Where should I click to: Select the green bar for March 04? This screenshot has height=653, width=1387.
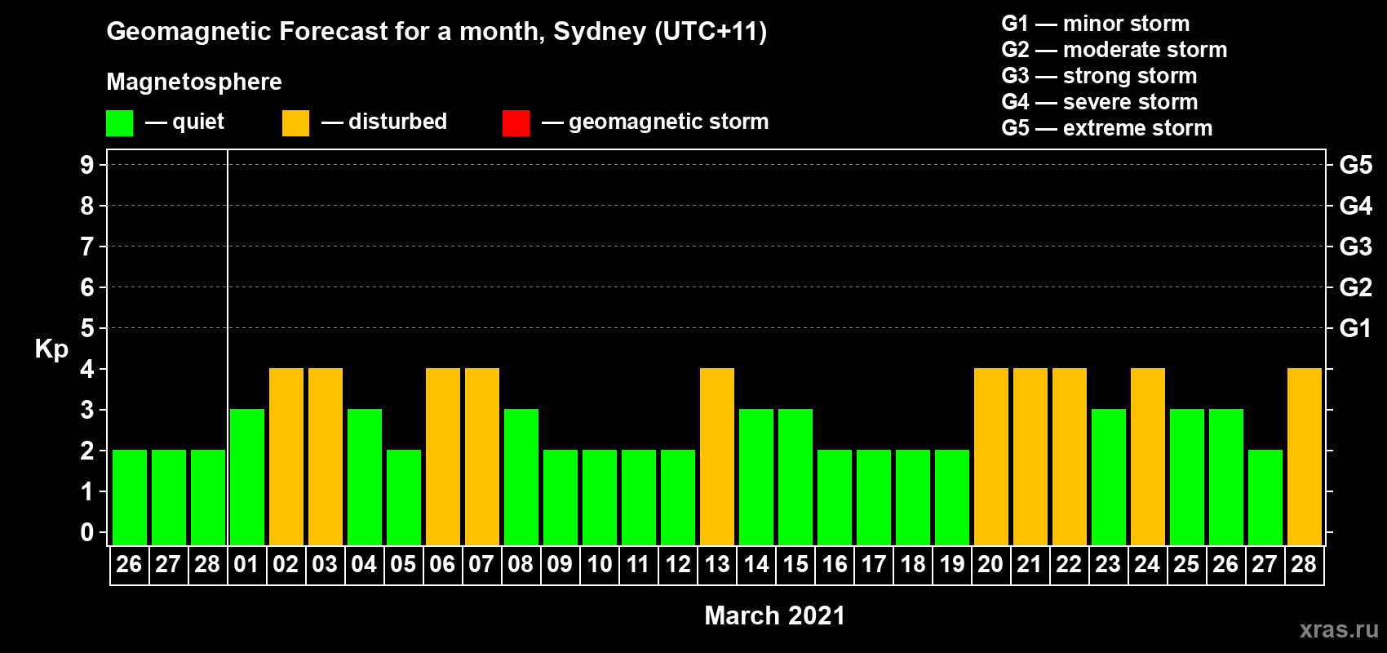(x=365, y=477)
